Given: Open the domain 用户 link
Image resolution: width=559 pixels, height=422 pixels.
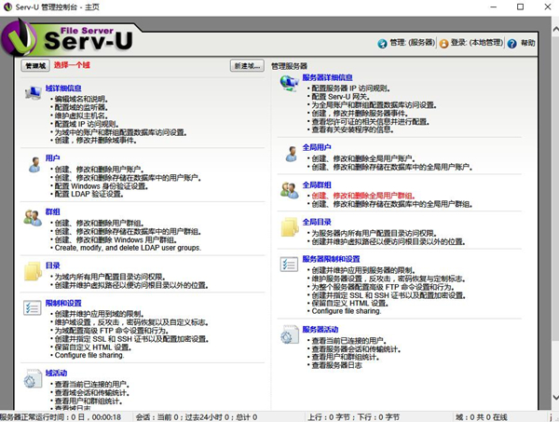Looking at the screenshot, I should pos(52,157).
